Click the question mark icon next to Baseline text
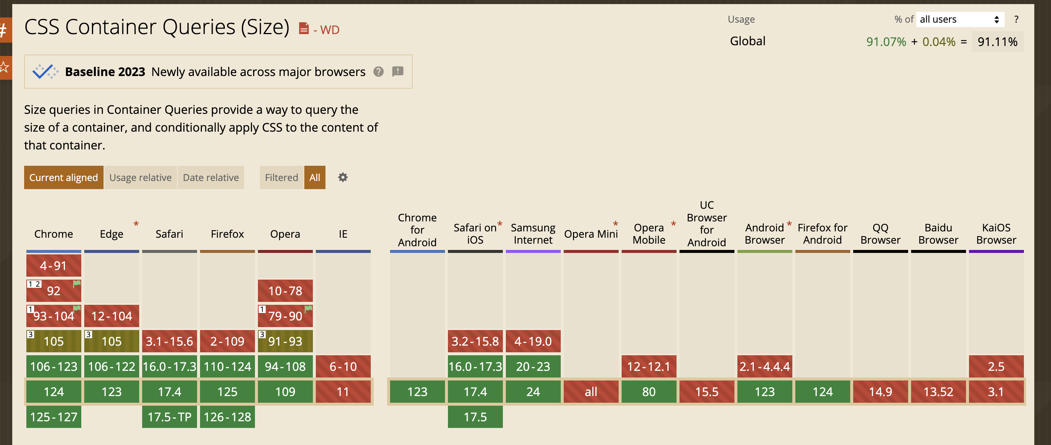This screenshot has height=445, width=1051. click(378, 71)
